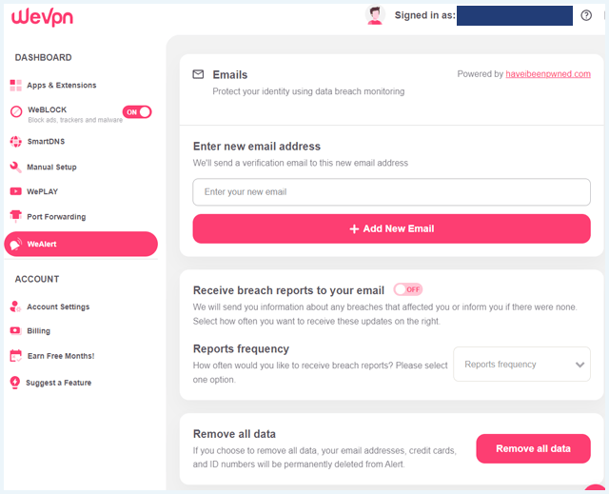This screenshot has width=609, height=494.
Task: Click the Port Forwarding icon
Action: click(15, 216)
